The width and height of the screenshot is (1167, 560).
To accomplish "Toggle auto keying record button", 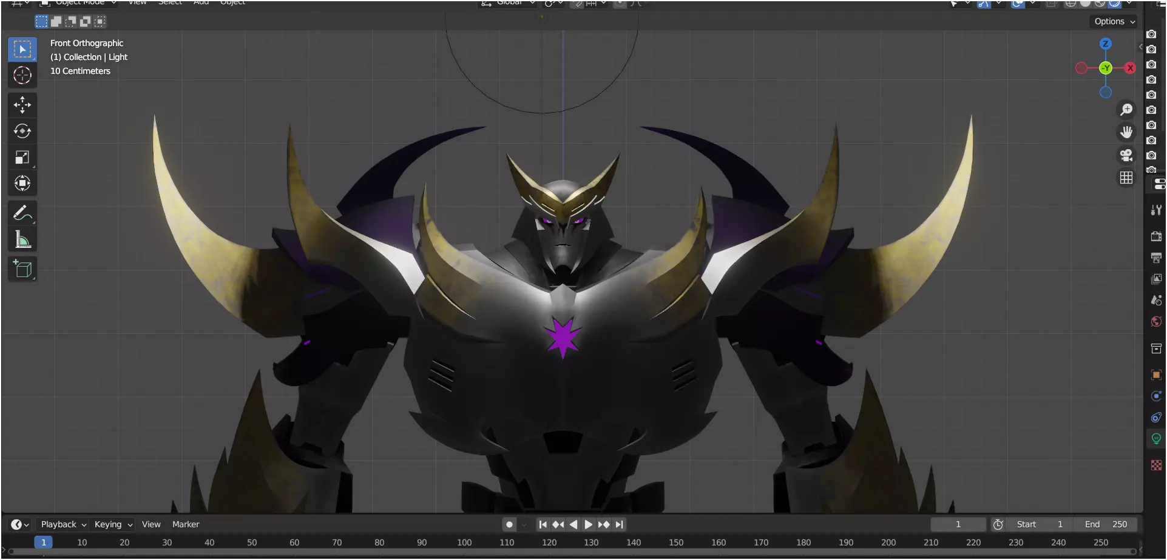I will [x=509, y=525].
